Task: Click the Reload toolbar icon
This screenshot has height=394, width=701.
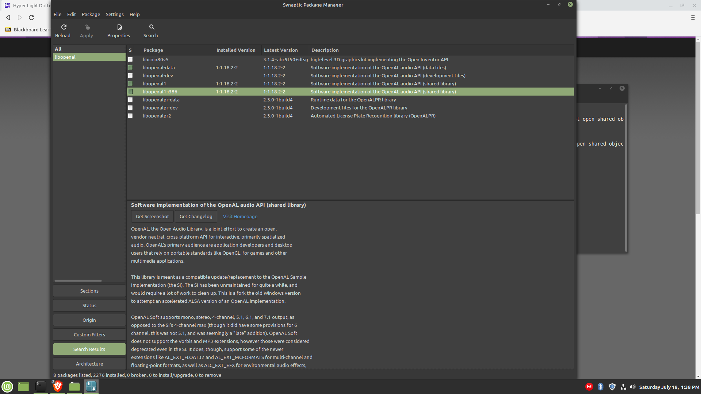Action: [x=64, y=27]
